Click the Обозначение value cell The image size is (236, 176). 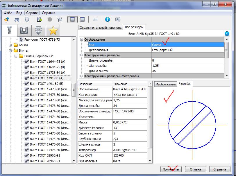tap(130, 89)
